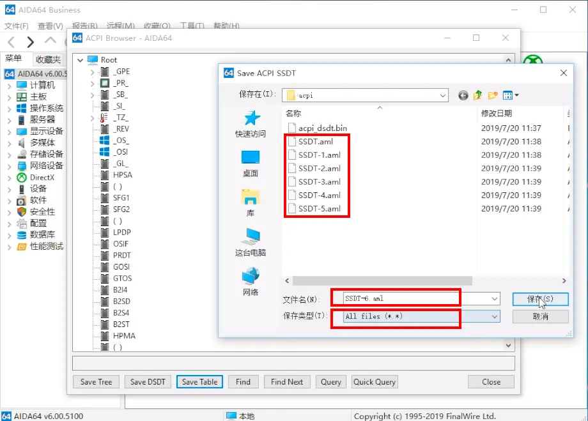
Task: Select the _PR_ processor icon node
Action: 105,83
